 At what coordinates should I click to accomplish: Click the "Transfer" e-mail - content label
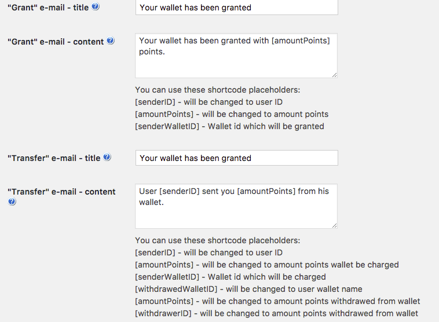tap(61, 192)
